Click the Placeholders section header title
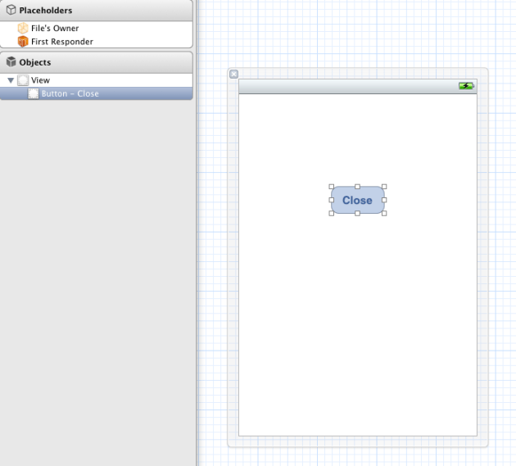 (x=45, y=11)
